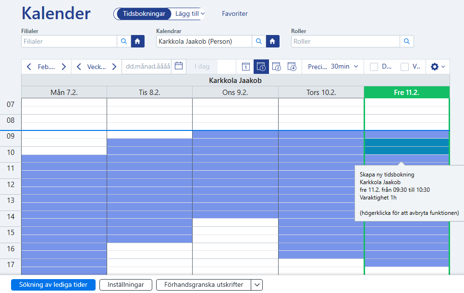Open the Favoriter link

coord(235,13)
